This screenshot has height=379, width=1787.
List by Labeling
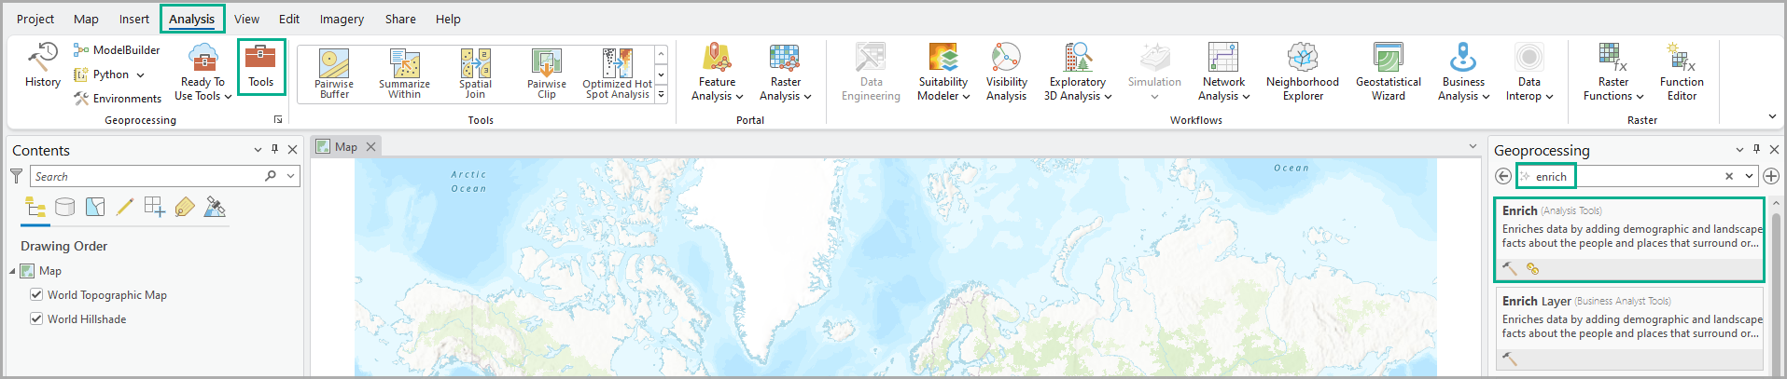[x=185, y=207]
